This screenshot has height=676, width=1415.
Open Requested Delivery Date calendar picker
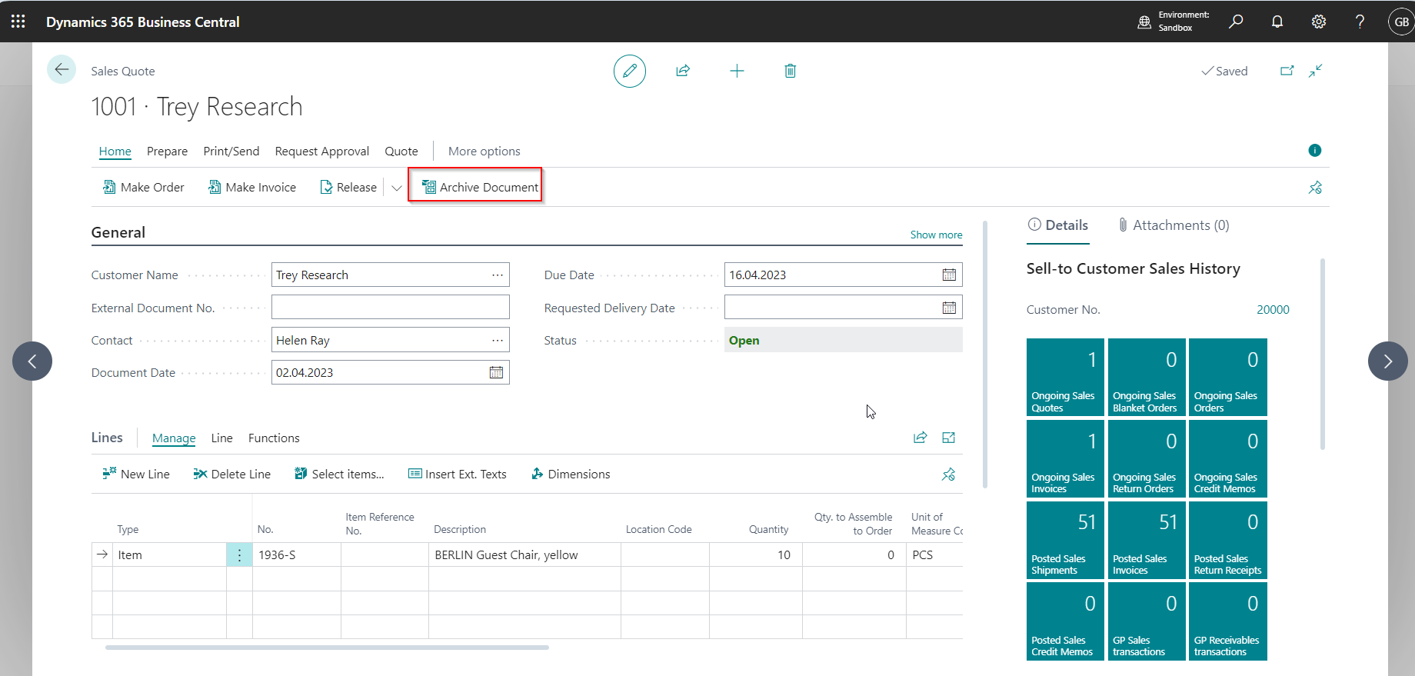click(x=949, y=308)
